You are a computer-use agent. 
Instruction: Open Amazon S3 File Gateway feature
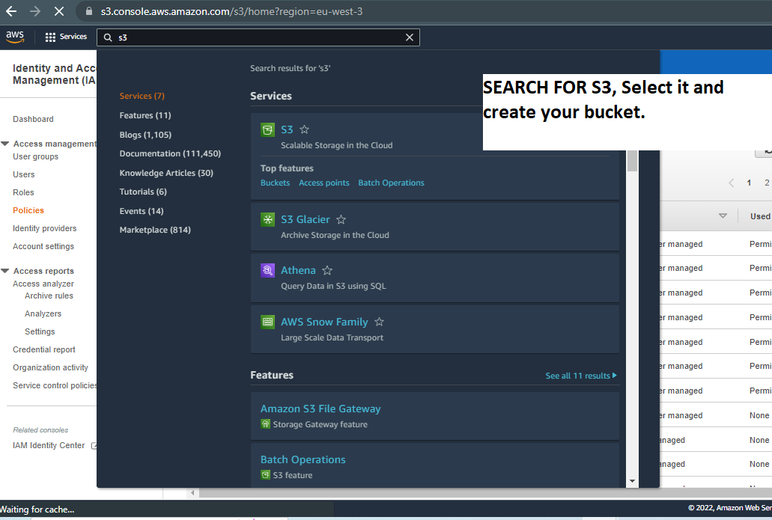[320, 409]
